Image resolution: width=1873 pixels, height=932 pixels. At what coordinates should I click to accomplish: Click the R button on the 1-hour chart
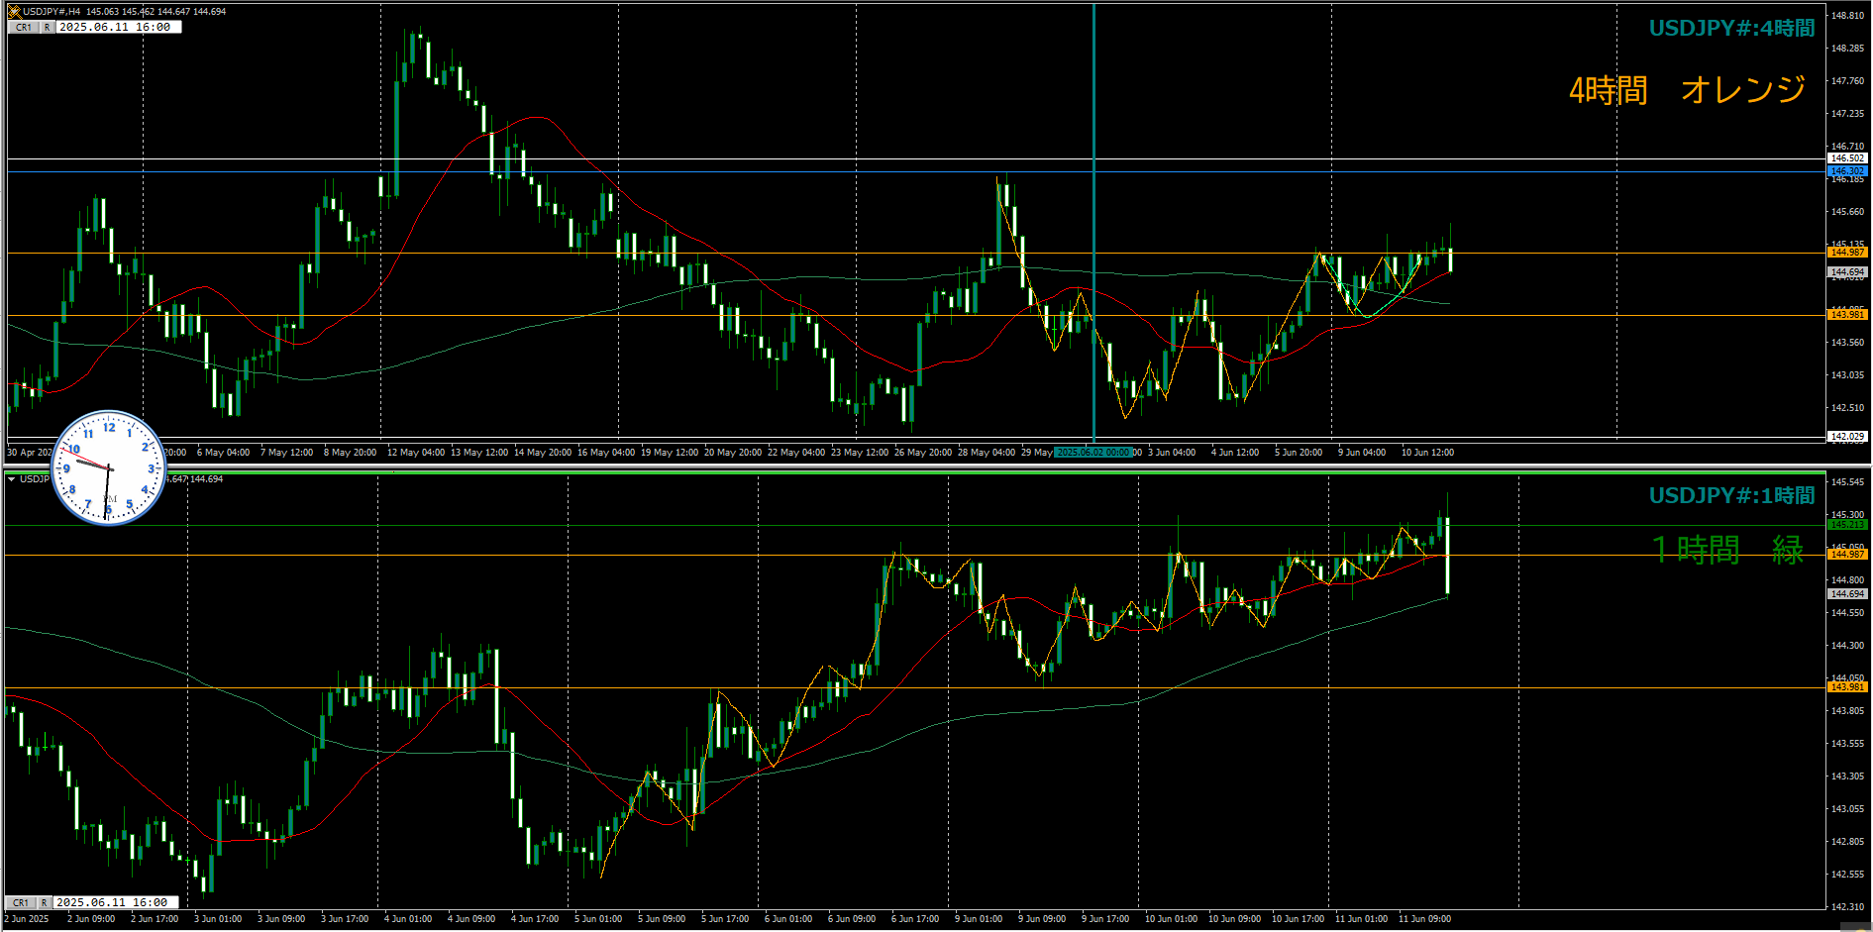pos(45,903)
